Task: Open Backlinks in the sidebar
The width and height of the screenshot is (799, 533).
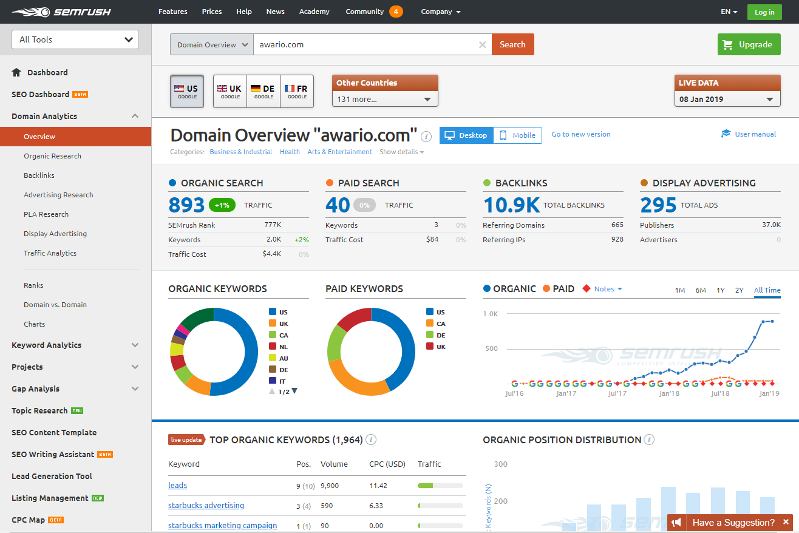Action: (39, 175)
